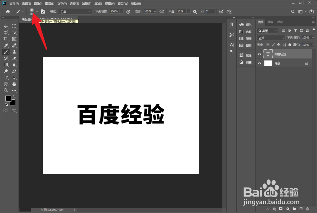
Task: Click the share image icon
Action: [x=312, y=11]
